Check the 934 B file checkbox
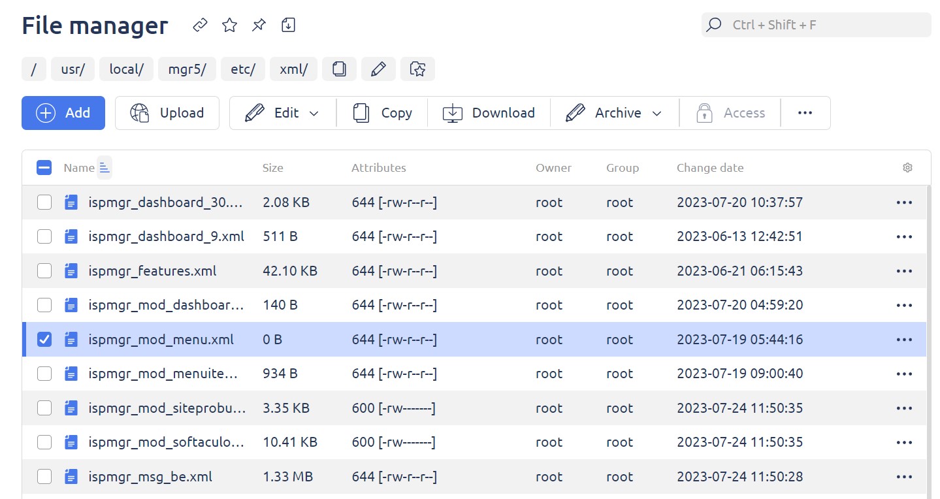This screenshot has width=940, height=499. 44,374
